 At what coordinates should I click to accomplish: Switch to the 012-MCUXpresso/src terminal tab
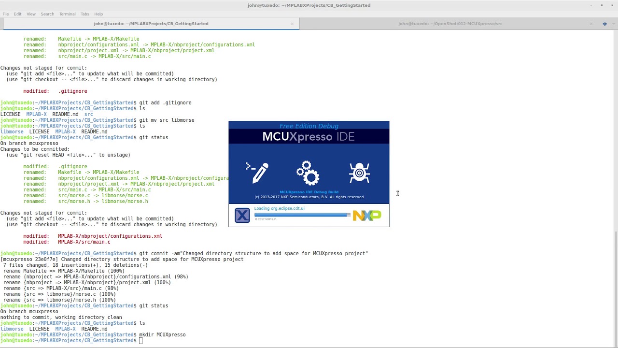click(x=450, y=24)
